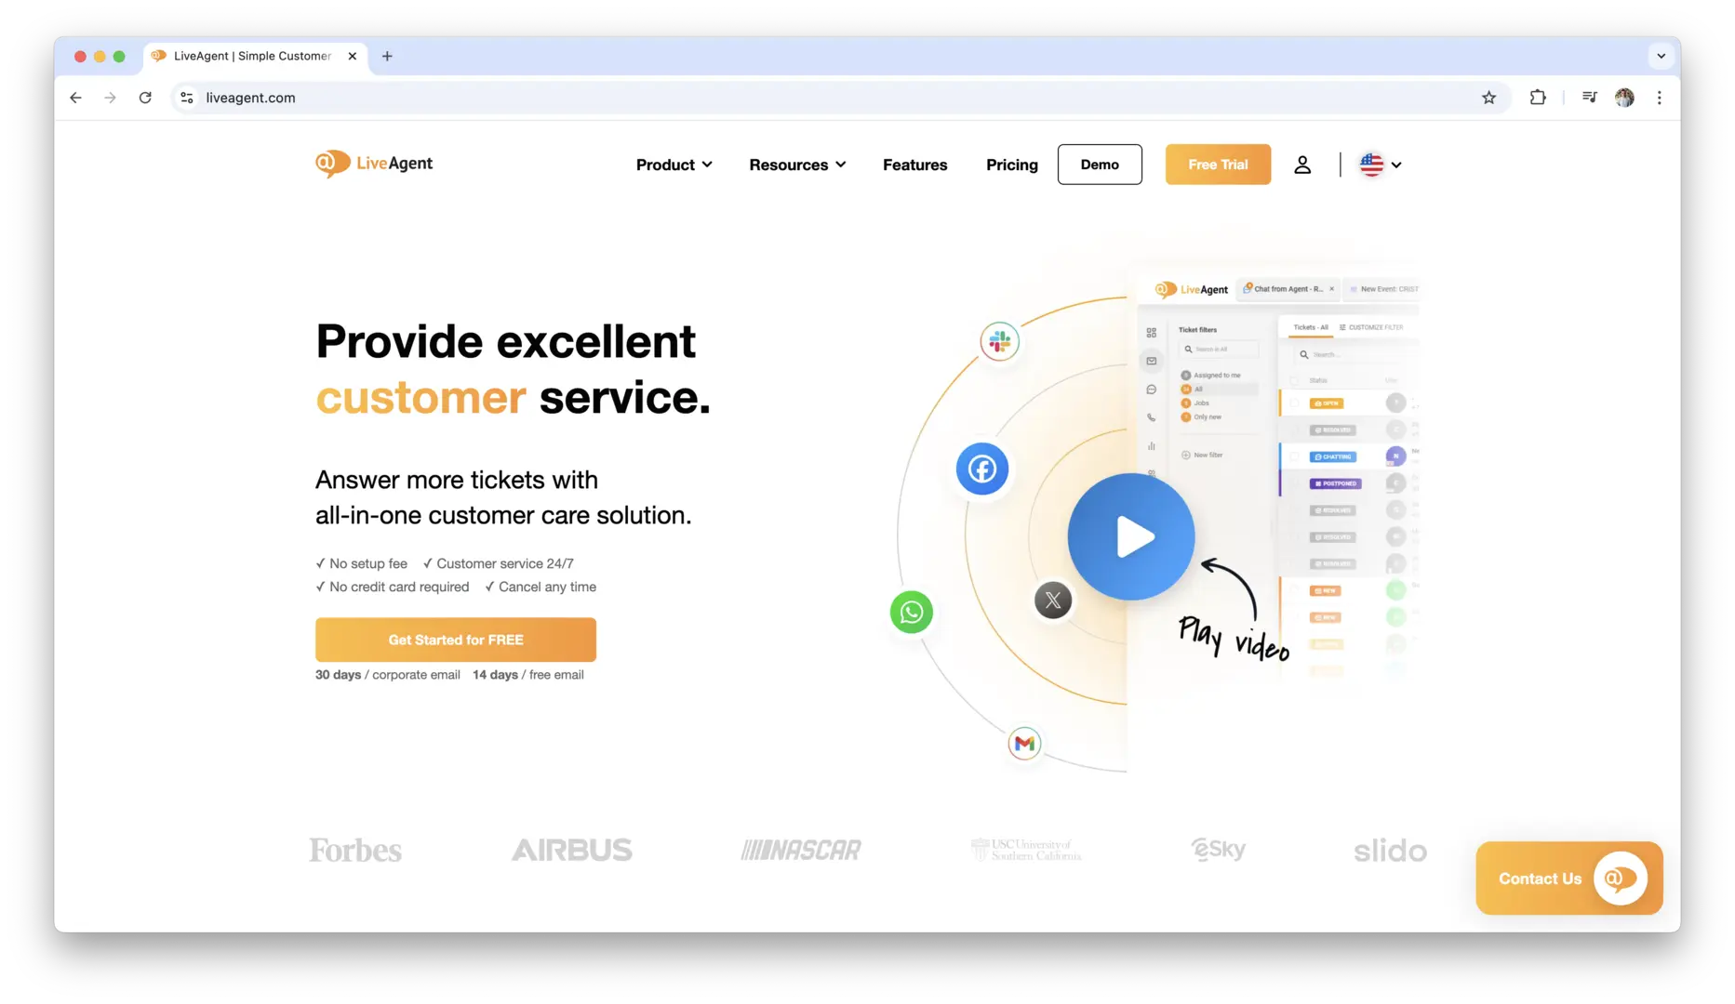Click the Slack integration icon
1735x1004 pixels.
(x=1000, y=341)
